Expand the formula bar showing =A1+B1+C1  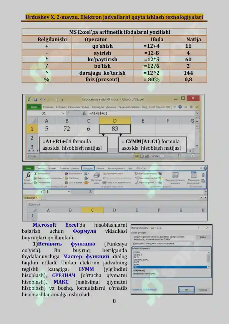pos(197,113)
